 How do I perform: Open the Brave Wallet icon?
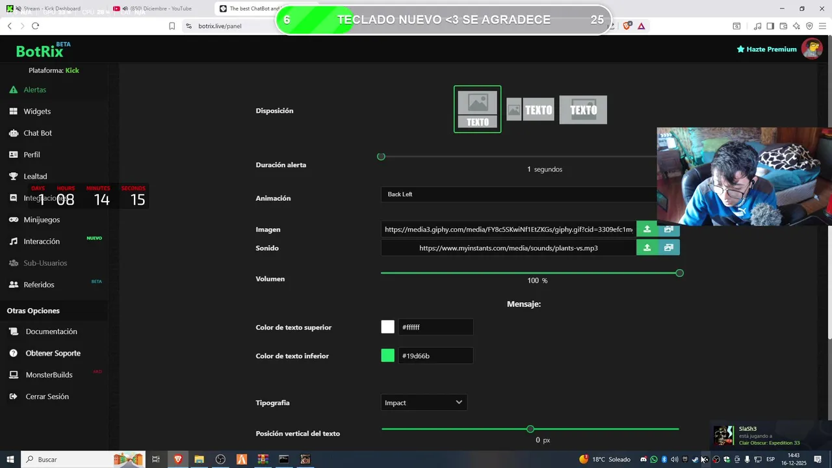[x=783, y=26]
